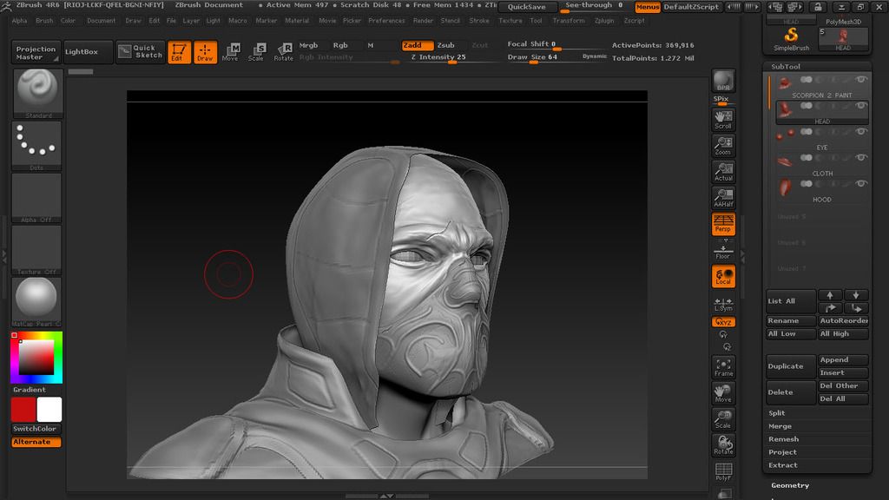The width and height of the screenshot is (889, 500).
Task: Click the BPR render button
Action: (723, 81)
